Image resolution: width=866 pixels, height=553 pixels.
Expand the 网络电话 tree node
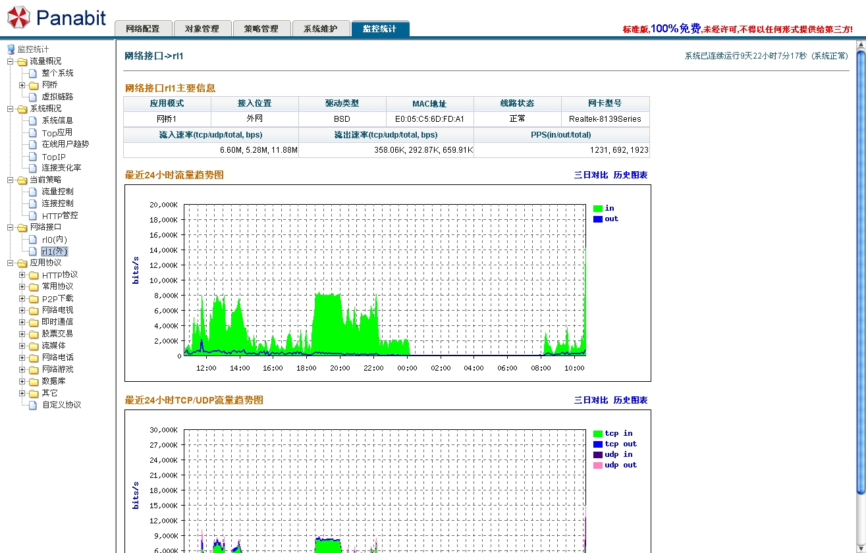(x=22, y=357)
